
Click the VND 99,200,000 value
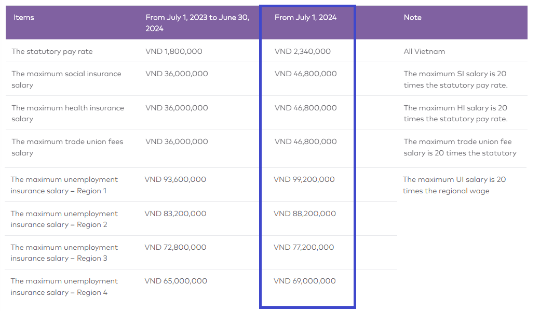(304, 179)
